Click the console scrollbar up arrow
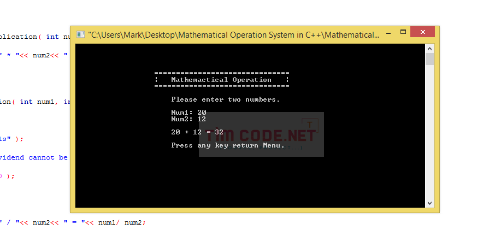 point(430,49)
